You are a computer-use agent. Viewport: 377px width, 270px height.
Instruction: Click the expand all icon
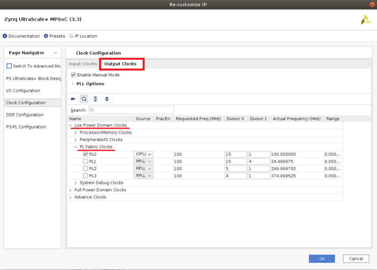tap(107, 99)
